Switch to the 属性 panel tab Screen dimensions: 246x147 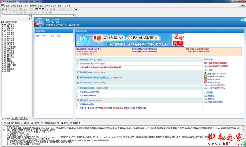click(24, 118)
